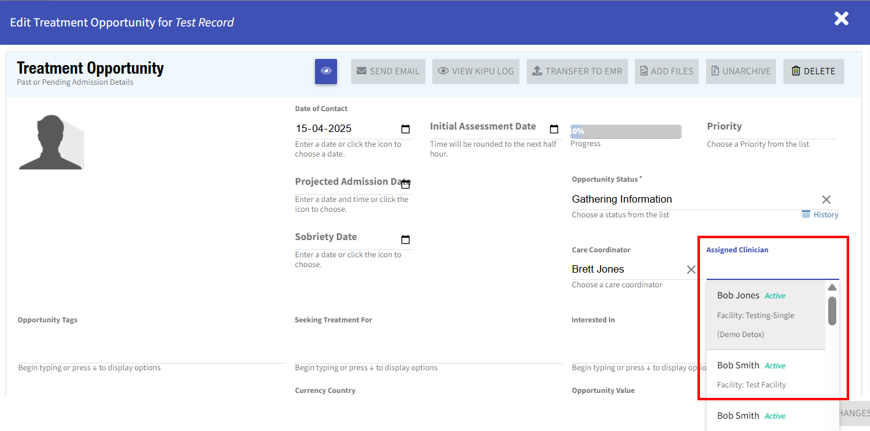Open the Date of Contact calendar picker
Viewport: 870px width, 431px height.
[405, 129]
